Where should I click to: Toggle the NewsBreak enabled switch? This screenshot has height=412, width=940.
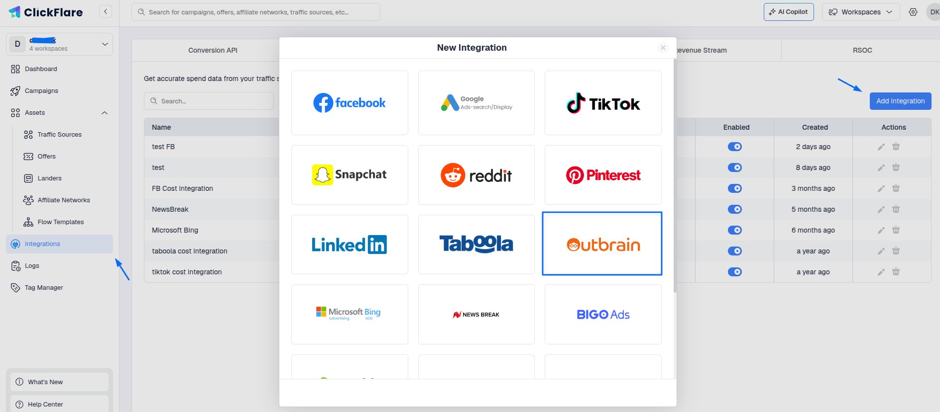pos(735,209)
